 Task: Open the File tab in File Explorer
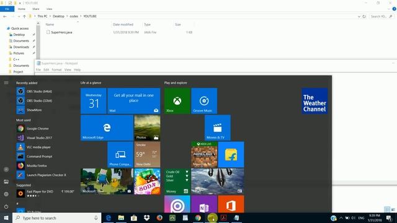[7, 9]
